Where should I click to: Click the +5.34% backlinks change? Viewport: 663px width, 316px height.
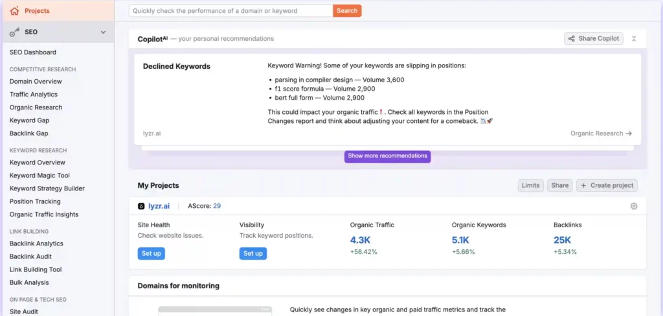click(565, 252)
